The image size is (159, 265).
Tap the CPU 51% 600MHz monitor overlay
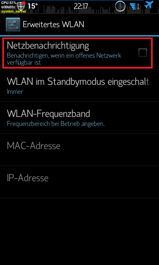[x=9, y=5]
